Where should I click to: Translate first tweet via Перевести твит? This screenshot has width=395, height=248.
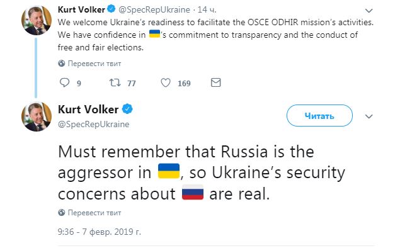click(x=94, y=64)
